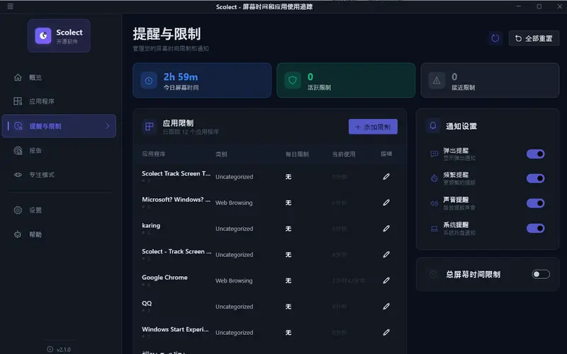Click the speaker icon beside 声音提醒

tap(434, 203)
